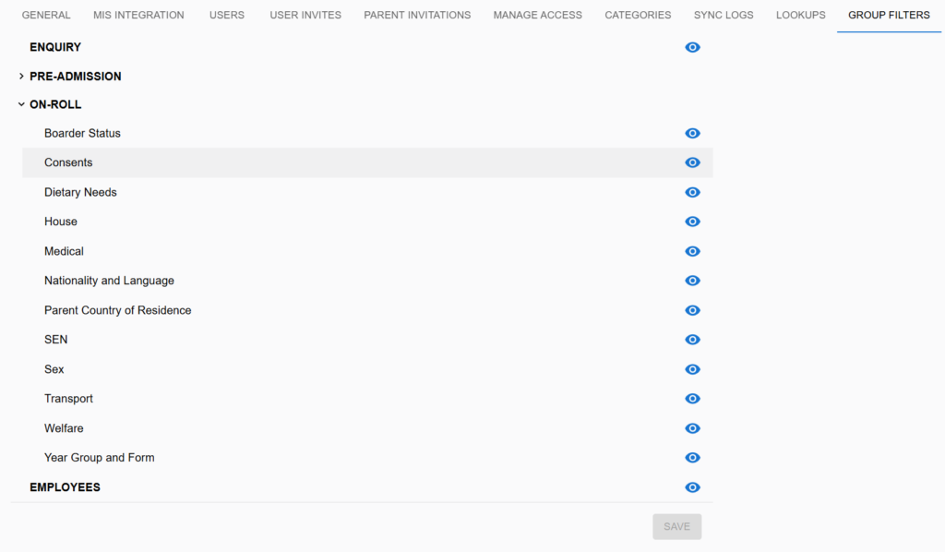Select the SEN row label
Image resolution: width=945 pixels, height=552 pixels.
click(x=56, y=340)
